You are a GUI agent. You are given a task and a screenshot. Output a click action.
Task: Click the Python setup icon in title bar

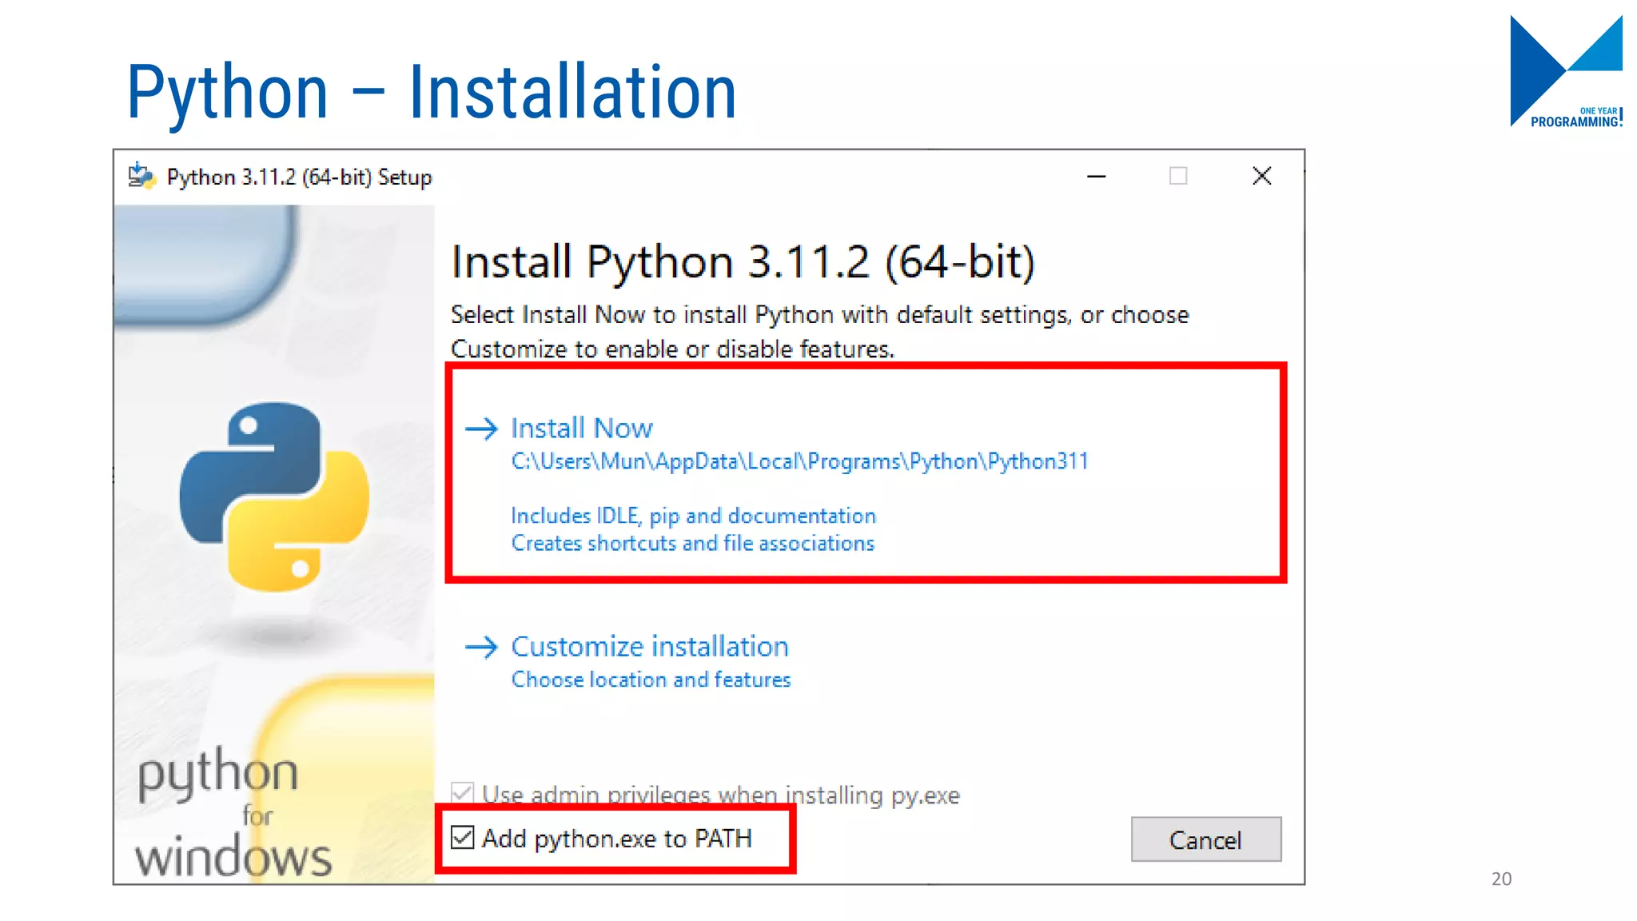(x=142, y=176)
